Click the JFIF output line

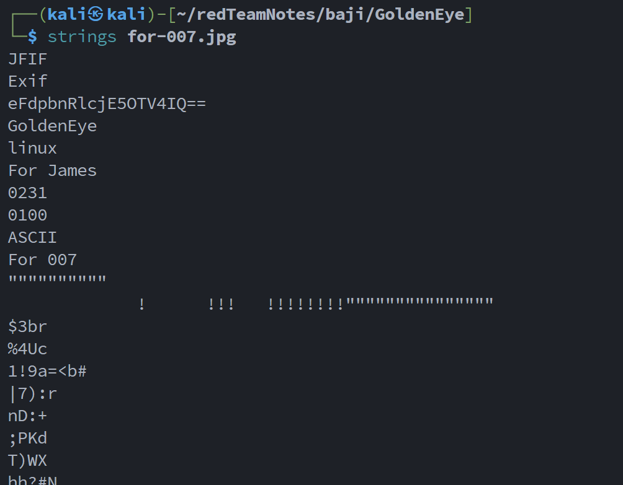[x=27, y=59]
